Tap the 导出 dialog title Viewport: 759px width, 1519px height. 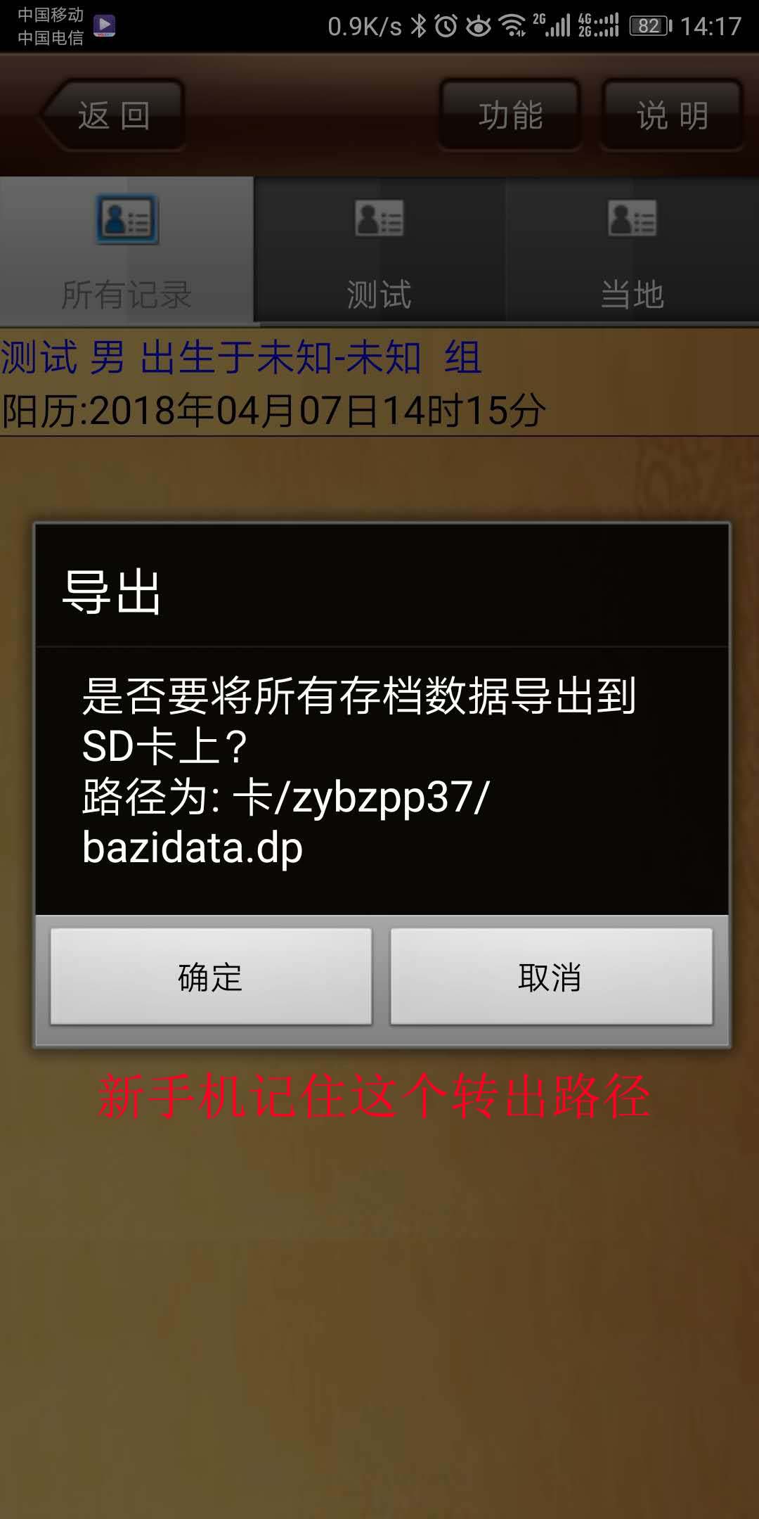pyautogui.click(x=112, y=592)
